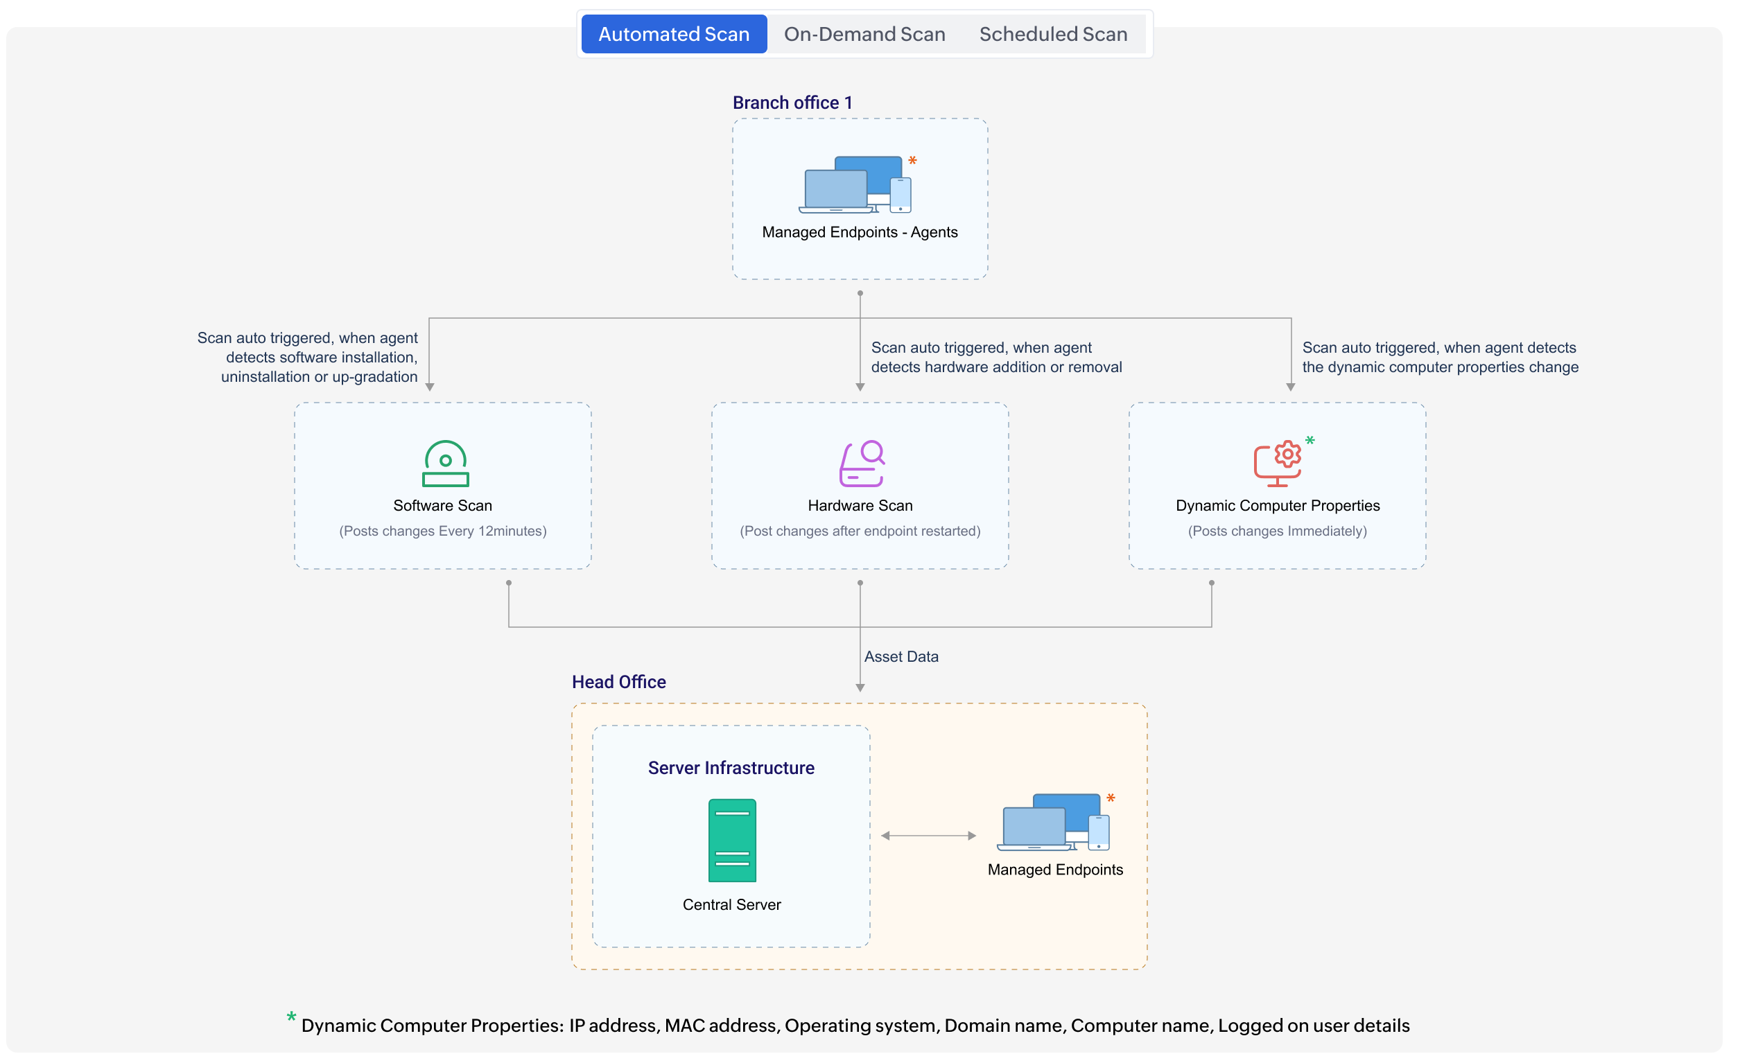1740x1063 pixels.
Task: Click the Asset Data arrow label
Action: tap(901, 656)
